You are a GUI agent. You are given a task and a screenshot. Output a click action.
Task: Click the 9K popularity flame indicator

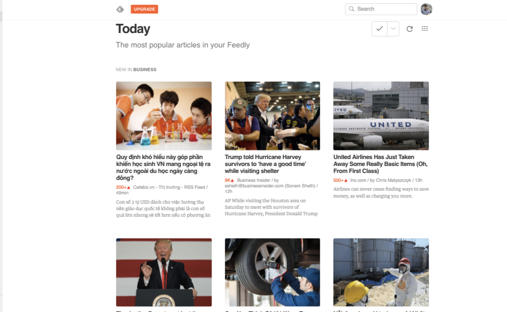(x=229, y=180)
